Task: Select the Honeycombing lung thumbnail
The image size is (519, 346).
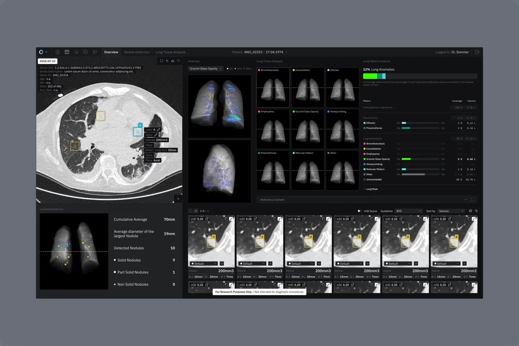Action: pyautogui.click(x=343, y=129)
